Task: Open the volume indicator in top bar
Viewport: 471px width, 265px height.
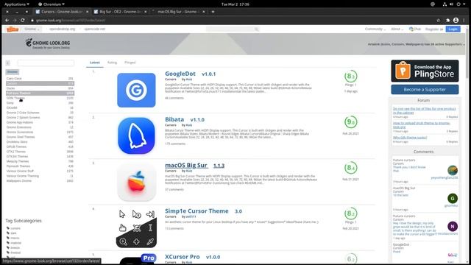Action: point(451,4)
